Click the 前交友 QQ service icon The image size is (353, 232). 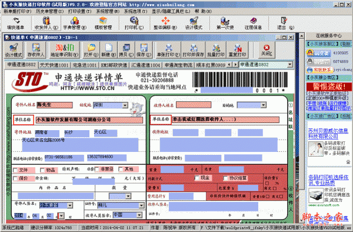pyautogui.click(x=319, y=53)
